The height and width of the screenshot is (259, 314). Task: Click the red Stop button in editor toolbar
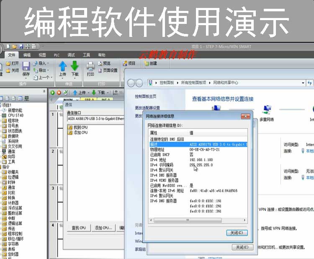(59, 93)
